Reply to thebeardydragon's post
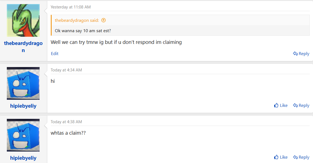This screenshot has height=163, width=313. point(301,54)
